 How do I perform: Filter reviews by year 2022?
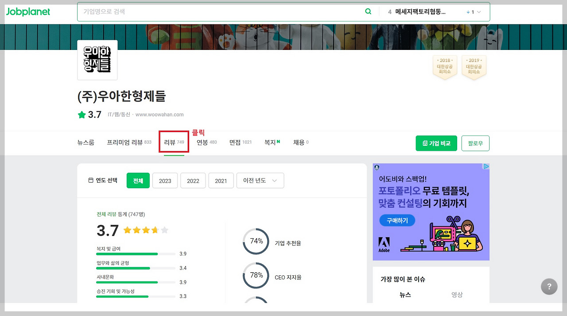193,181
